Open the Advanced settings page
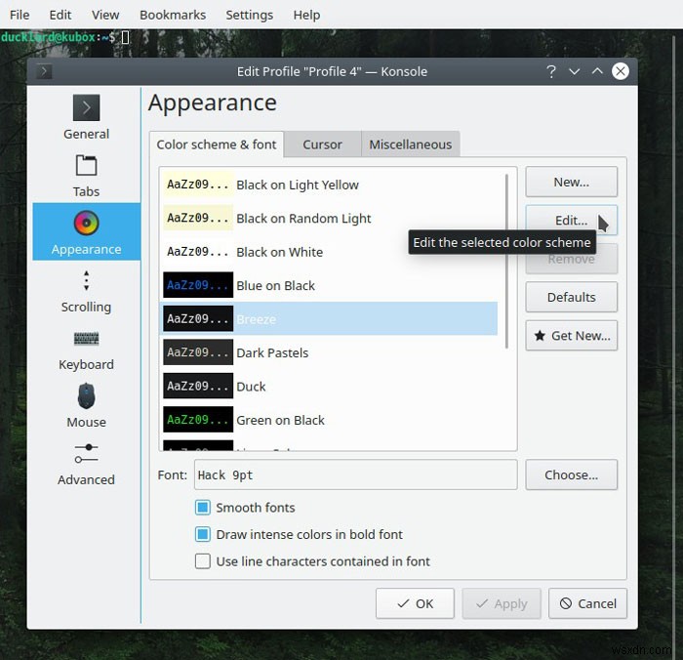 tap(86, 465)
